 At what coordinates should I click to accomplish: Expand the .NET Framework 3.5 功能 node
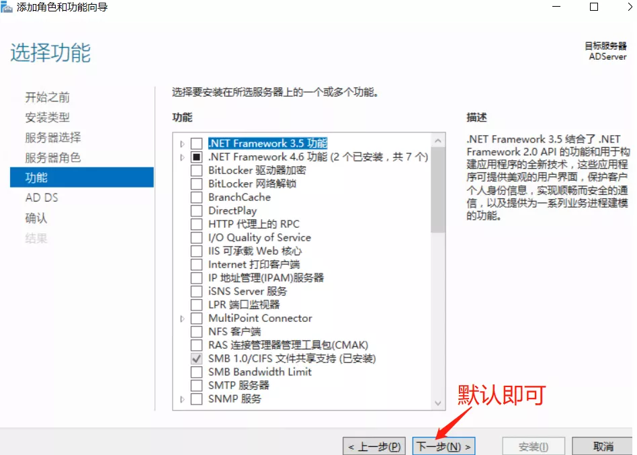pyautogui.click(x=182, y=144)
